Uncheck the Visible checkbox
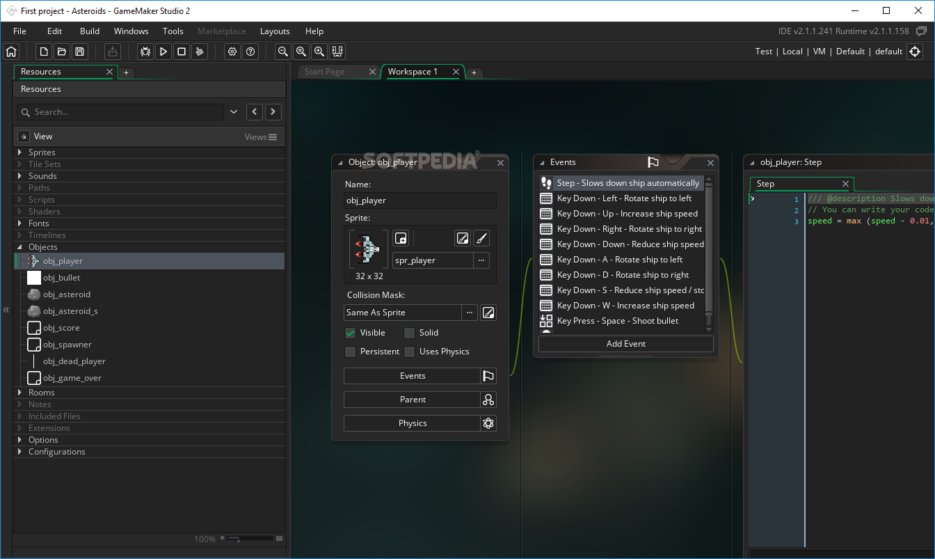Screen dimensions: 935x559 click(x=351, y=333)
